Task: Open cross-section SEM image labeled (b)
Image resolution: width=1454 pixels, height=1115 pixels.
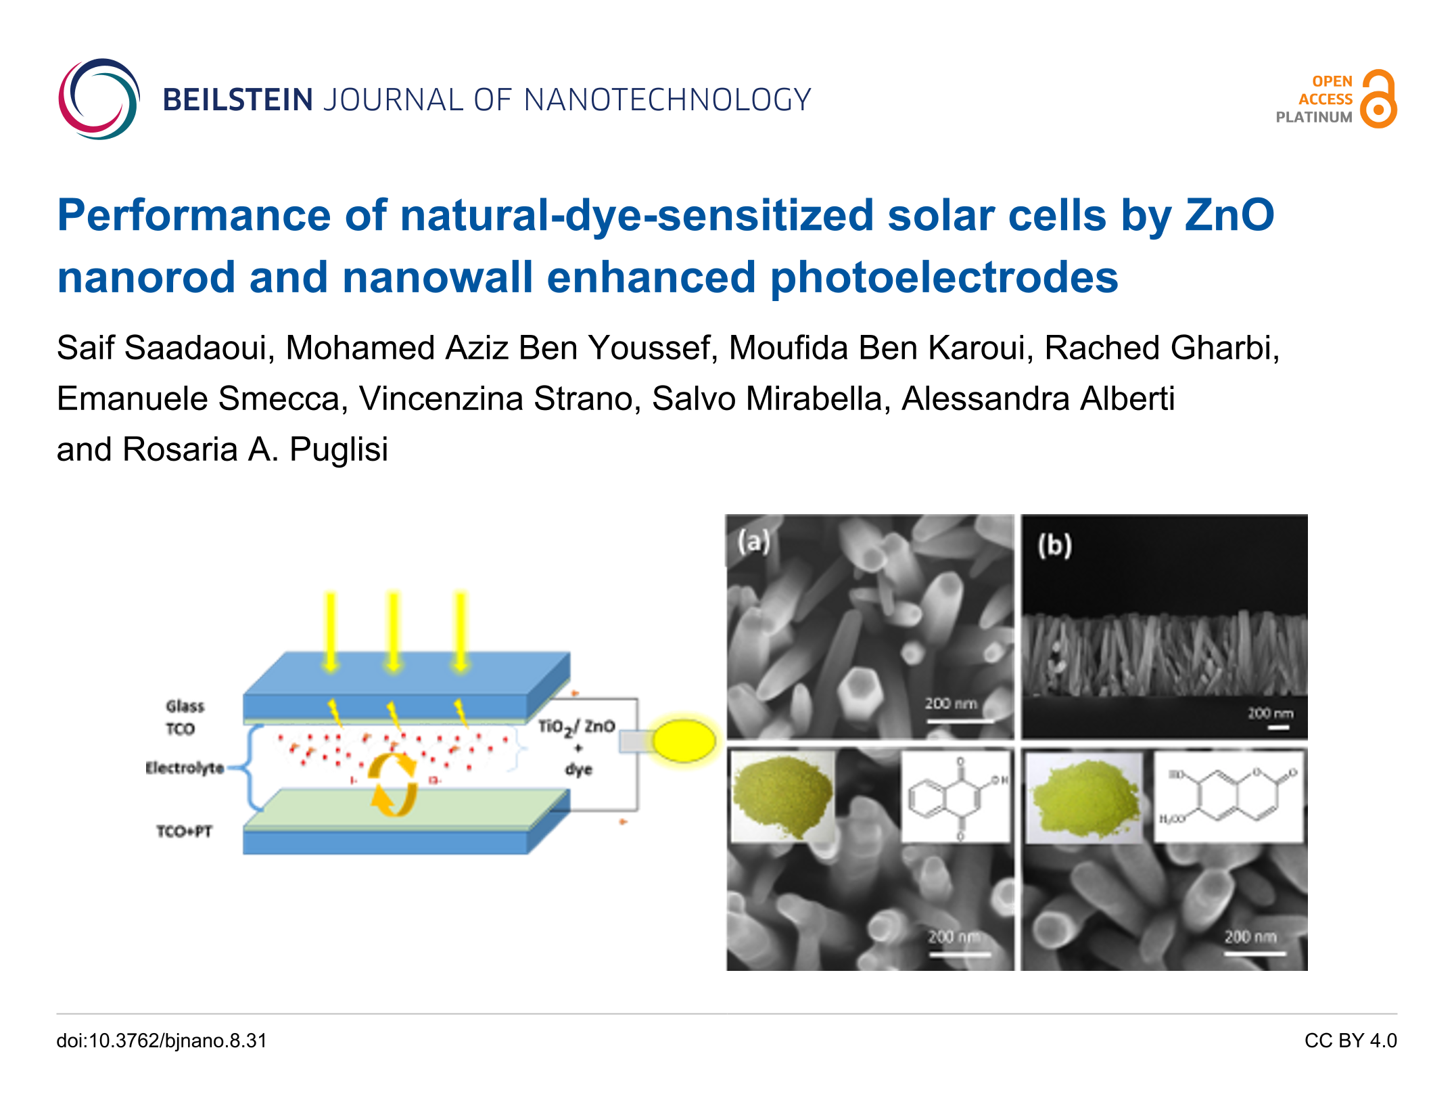Action: pyautogui.click(x=1164, y=626)
